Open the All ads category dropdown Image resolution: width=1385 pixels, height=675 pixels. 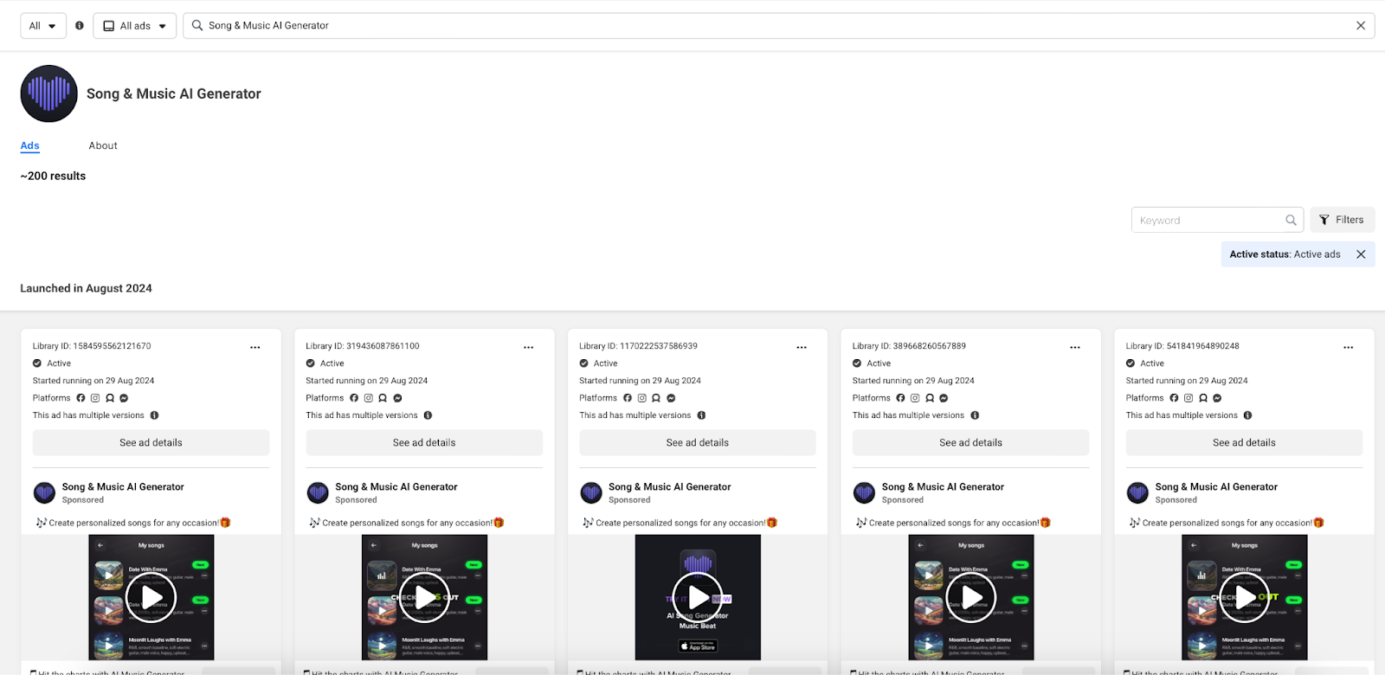tap(134, 26)
